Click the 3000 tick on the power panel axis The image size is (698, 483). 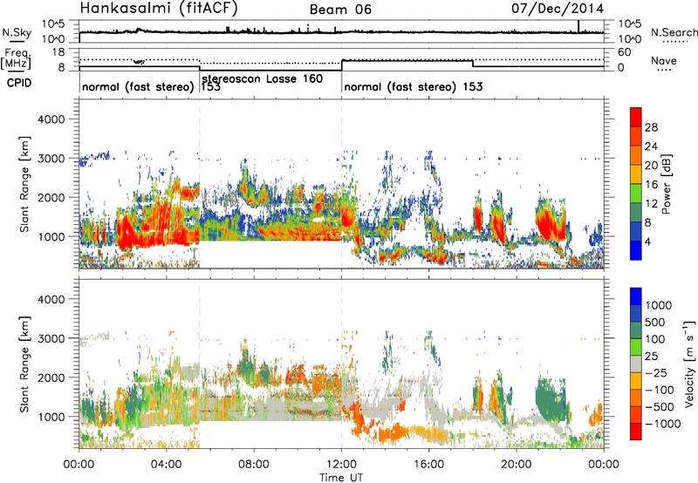tap(51, 159)
